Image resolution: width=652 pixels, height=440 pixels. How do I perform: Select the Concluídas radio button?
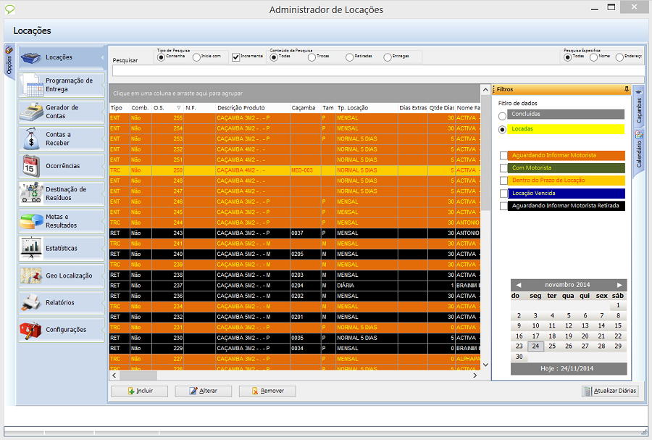tap(503, 115)
